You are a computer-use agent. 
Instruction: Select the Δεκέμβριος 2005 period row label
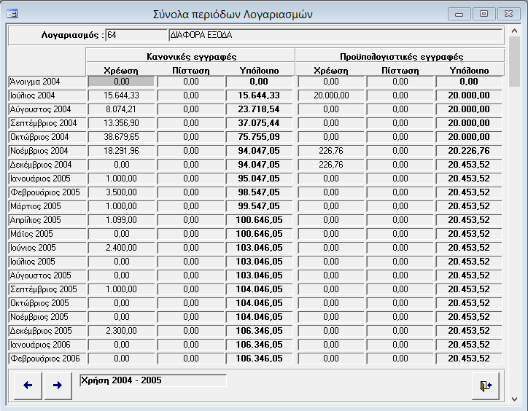coord(46,331)
